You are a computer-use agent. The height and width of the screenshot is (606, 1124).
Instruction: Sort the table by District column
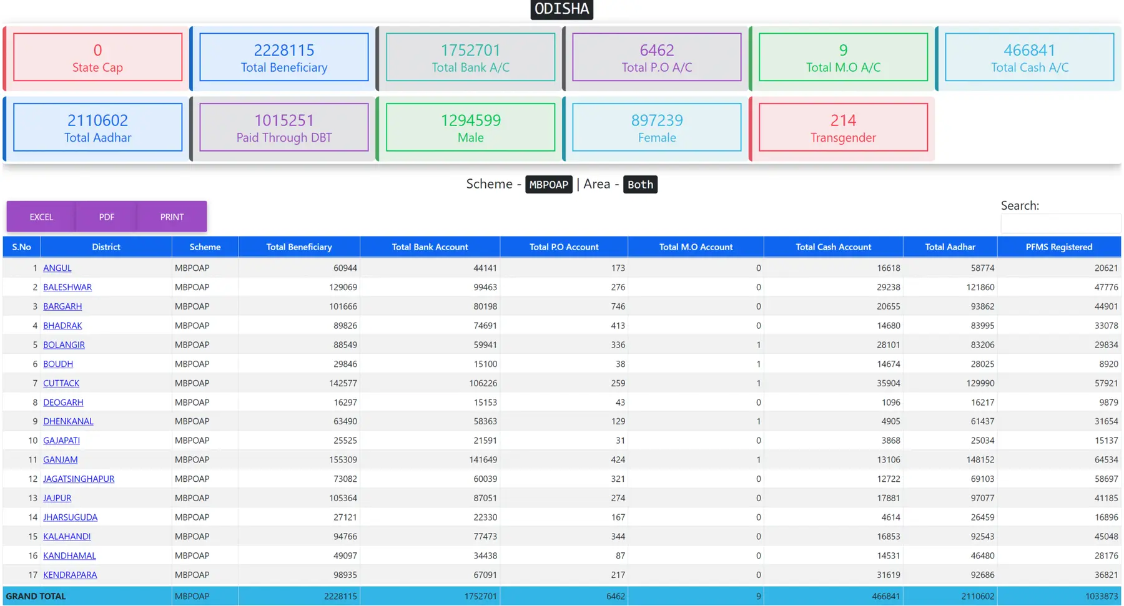pos(106,247)
